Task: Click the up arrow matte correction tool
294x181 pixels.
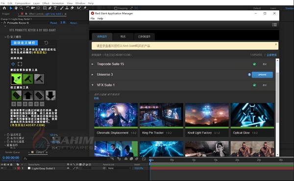Action: click(28, 95)
